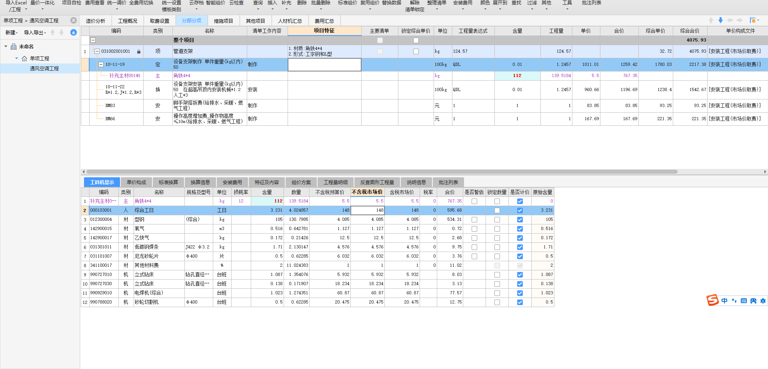
Task: Click the 不含税市场价 148 edit cell
Action: pyautogui.click(x=367, y=210)
